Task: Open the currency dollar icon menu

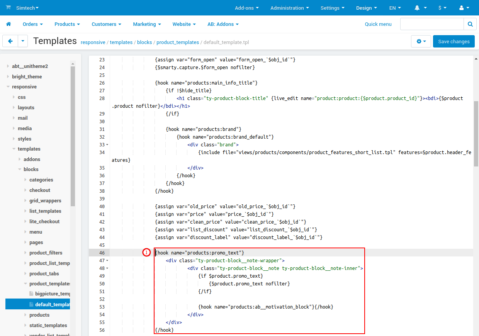Action: tap(440, 8)
